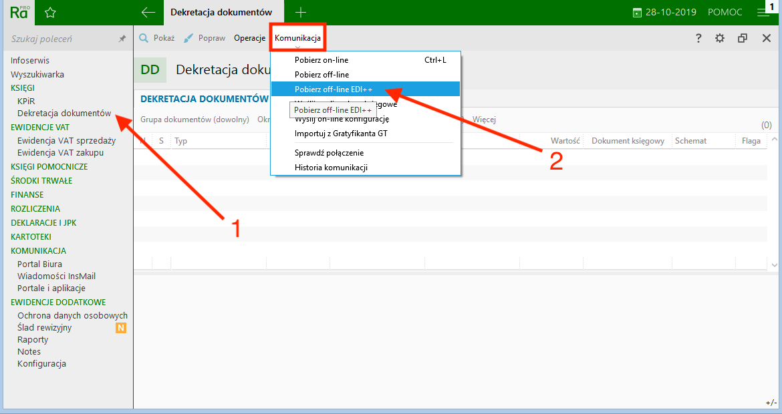Select Pobierz off-line EDI++ menu item

tap(334, 89)
